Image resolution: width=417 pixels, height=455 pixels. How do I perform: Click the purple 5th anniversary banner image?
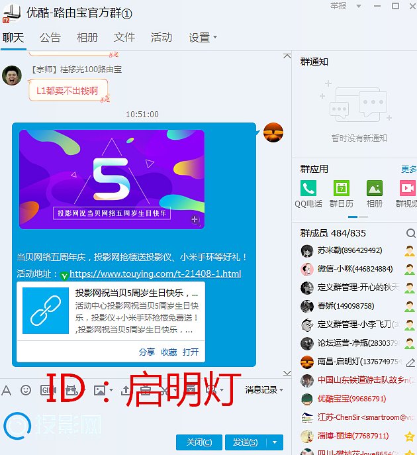point(111,179)
